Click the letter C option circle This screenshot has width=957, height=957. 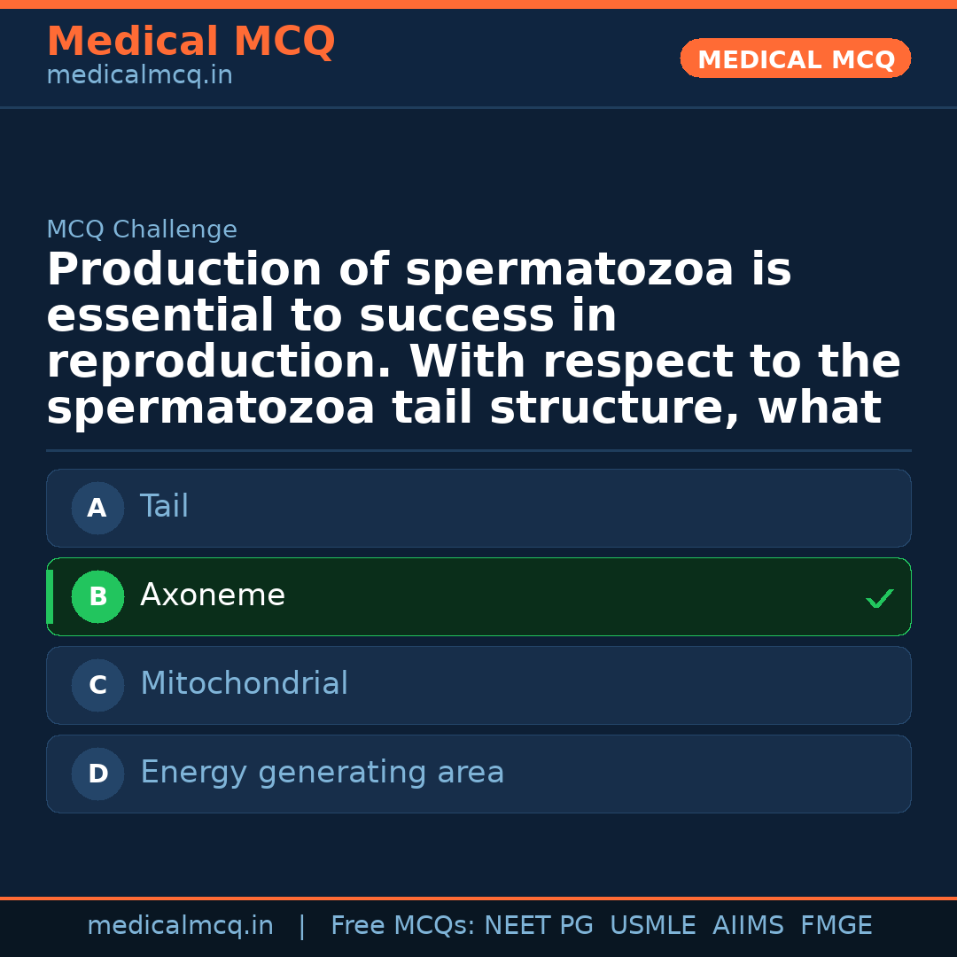pyautogui.click(x=97, y=685)
